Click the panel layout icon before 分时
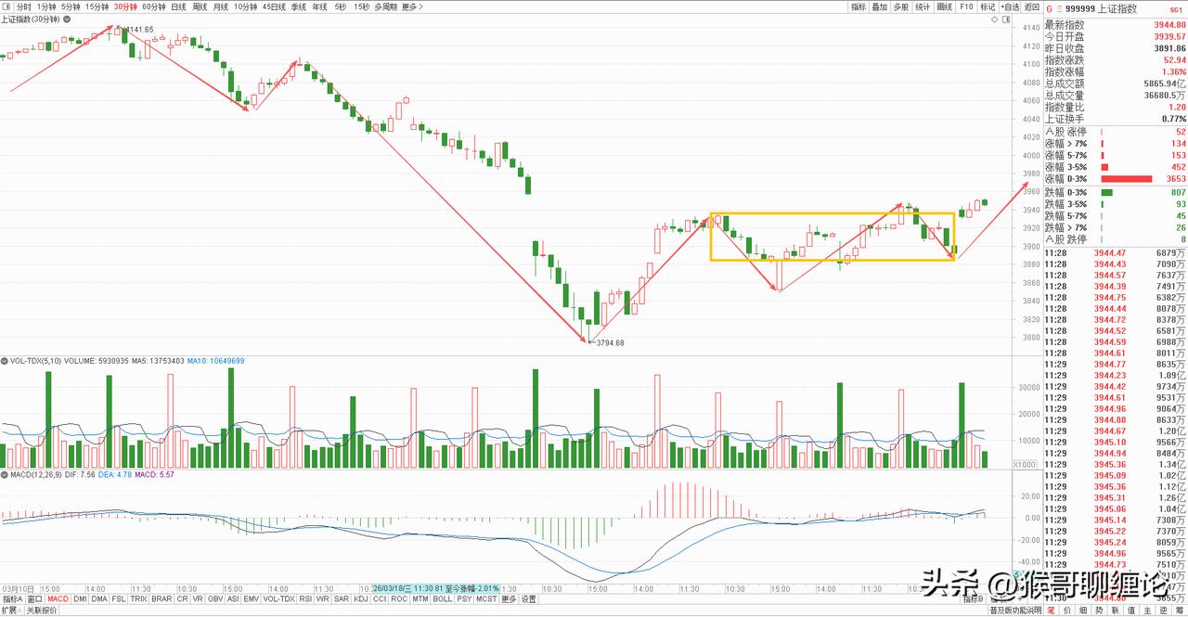The height and width of the screenshot is (617, 1188). point(6,6)
